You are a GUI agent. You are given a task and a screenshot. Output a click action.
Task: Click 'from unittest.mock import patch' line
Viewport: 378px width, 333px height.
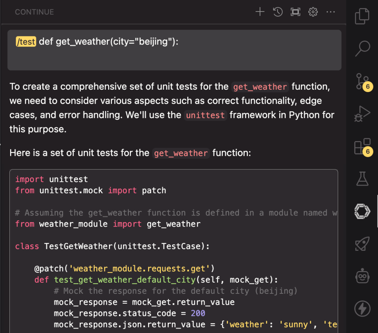point(91,190)
